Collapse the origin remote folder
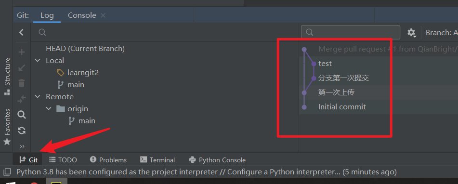The image size is (458, 184). pos(49,109)
